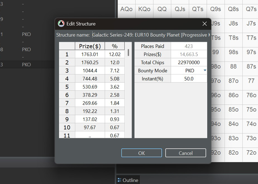Click the Places Paid value 423

tap(189, 46)
